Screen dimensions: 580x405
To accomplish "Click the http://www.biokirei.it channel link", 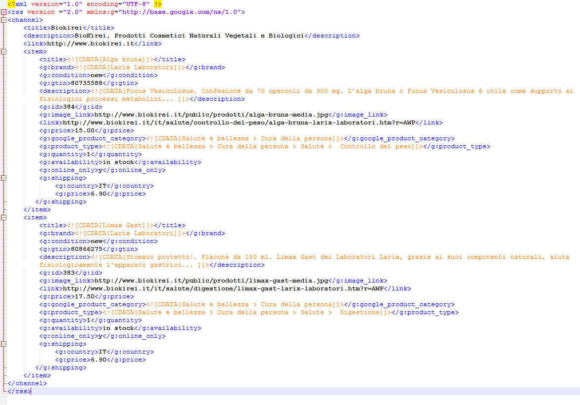I will (90, 43).
